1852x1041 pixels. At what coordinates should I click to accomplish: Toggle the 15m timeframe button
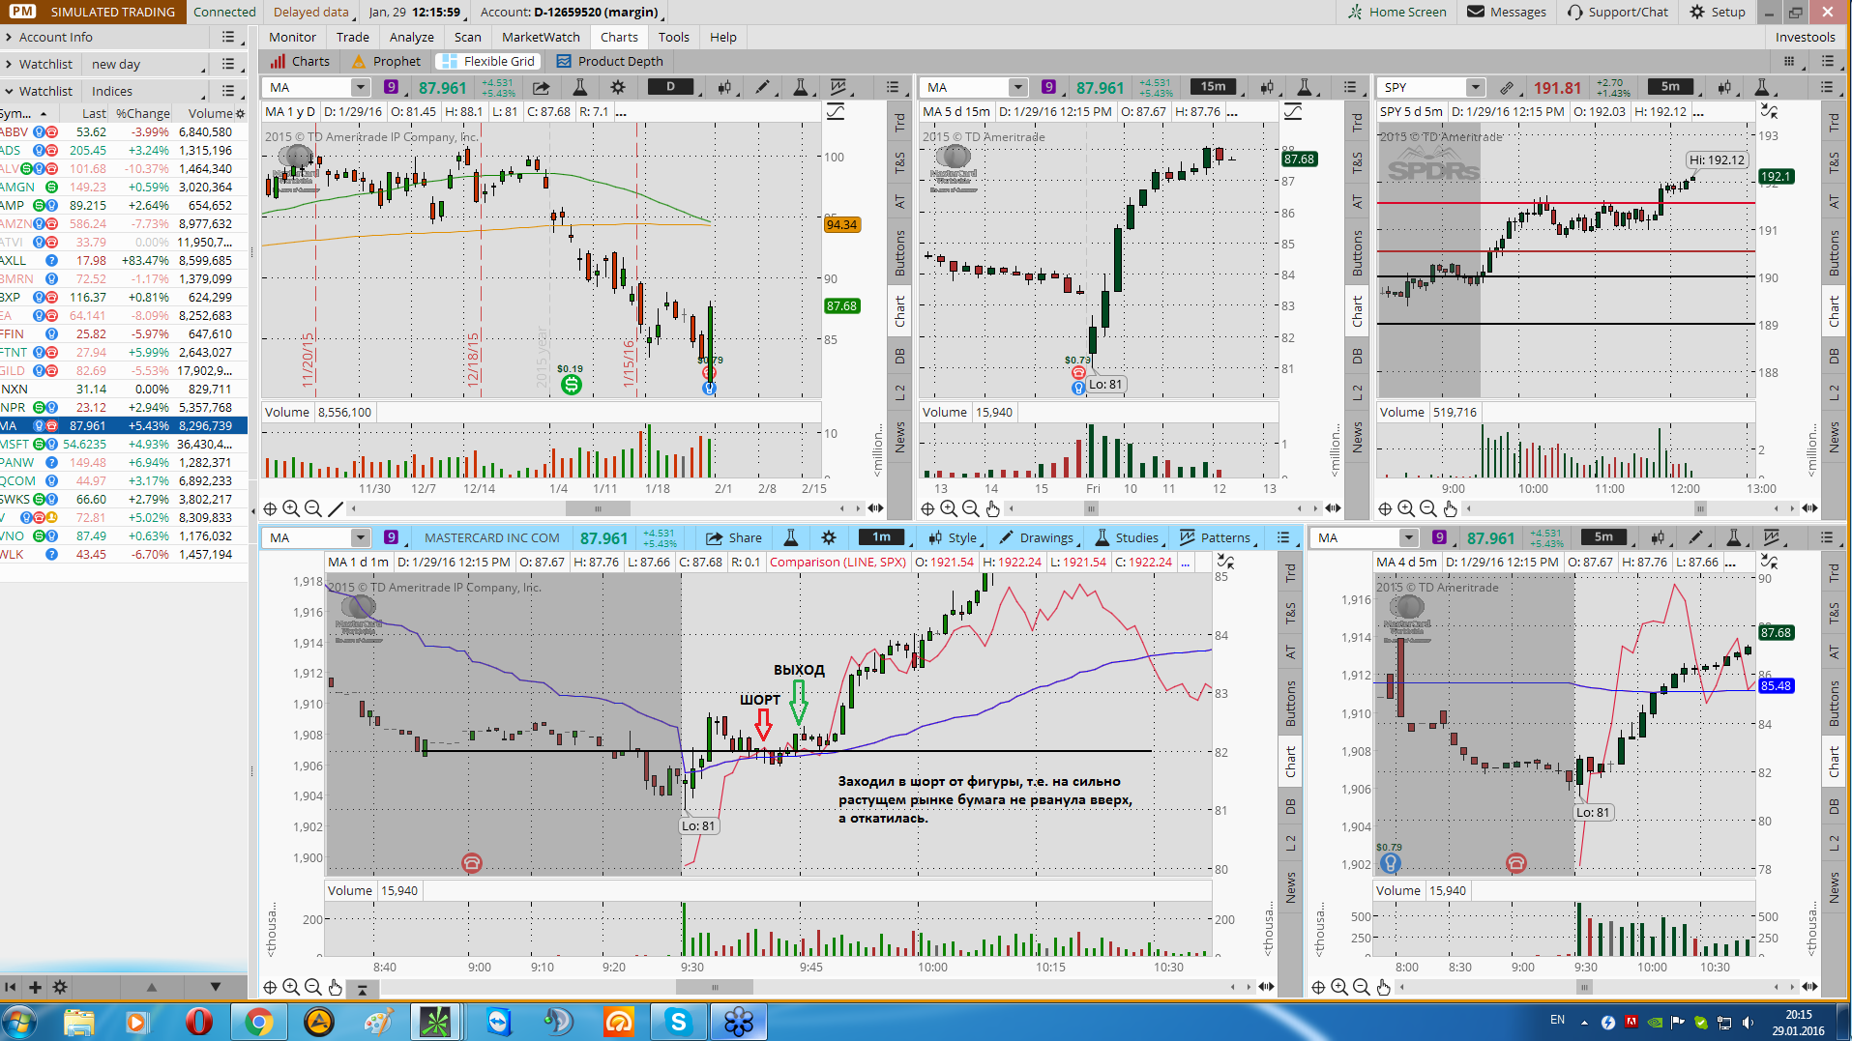1213,86
